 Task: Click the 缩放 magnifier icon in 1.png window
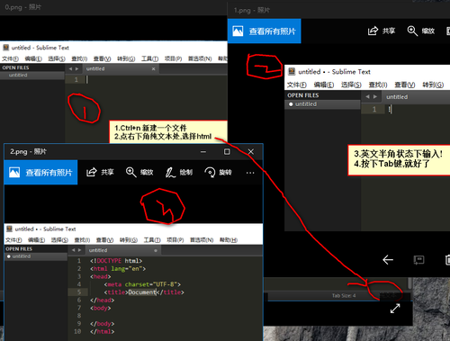(x=412, y=31)
